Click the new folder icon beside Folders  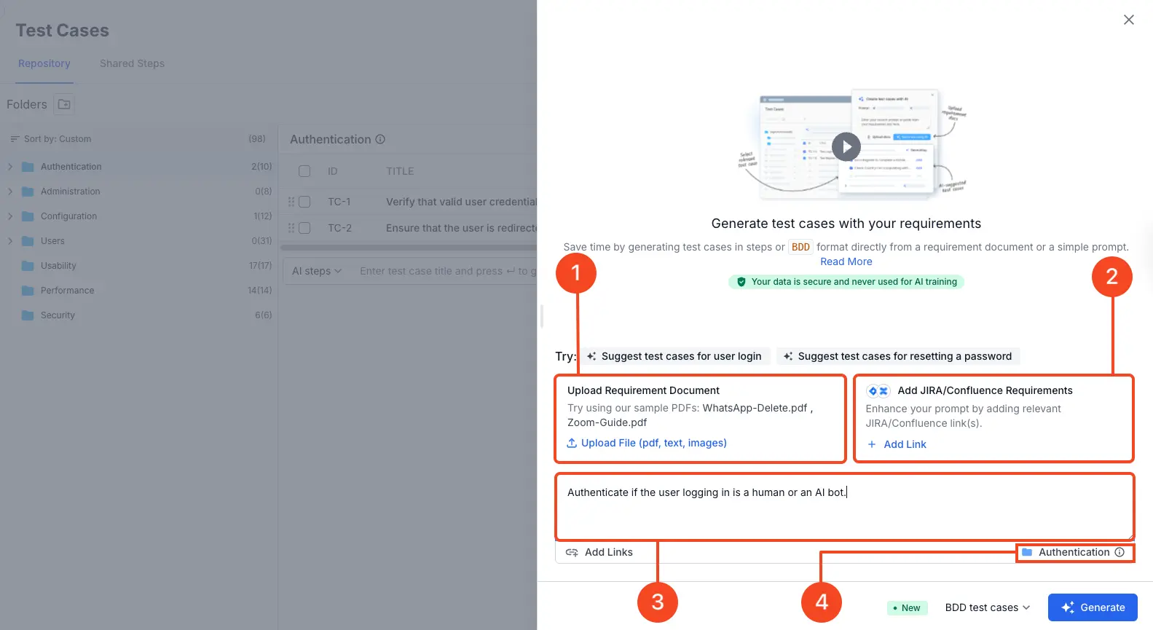click(64, 104)
